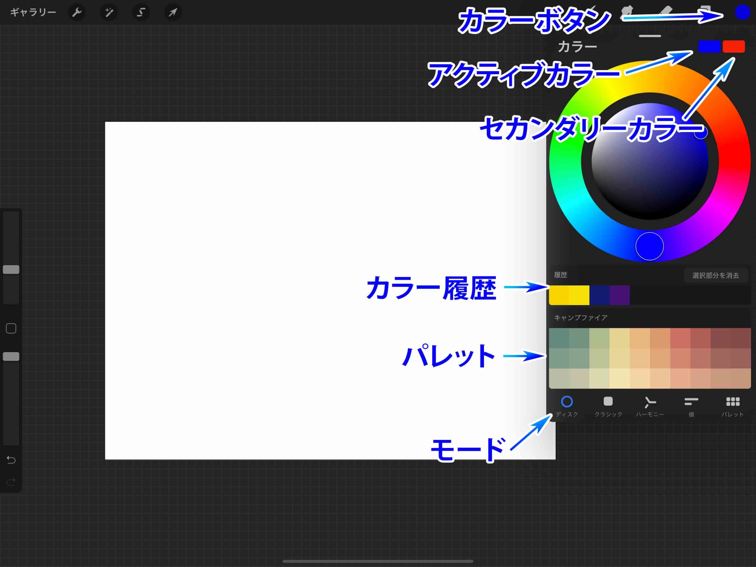This screenshot has width=756, height=567.
Task: Pick first beige swatch in bottom palette row
Action: (559, 378)
